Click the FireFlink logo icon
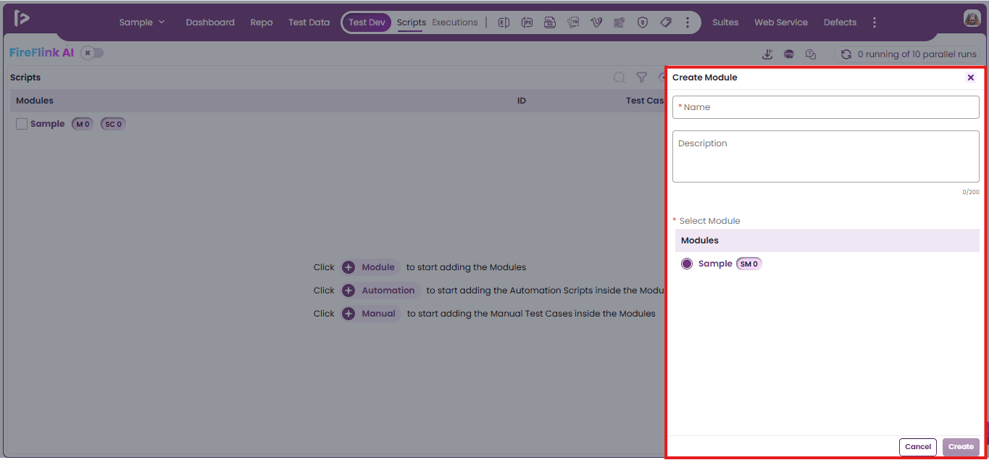Screen dimensions: 989x460 pyautogui.click(x=22, y=19)
